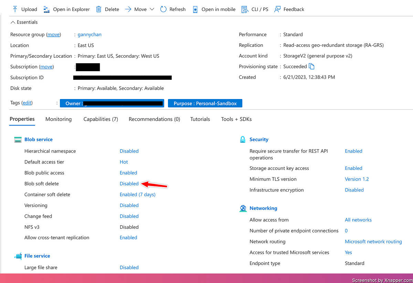Click the Upload icon in the toolbar

coord(15,9)
